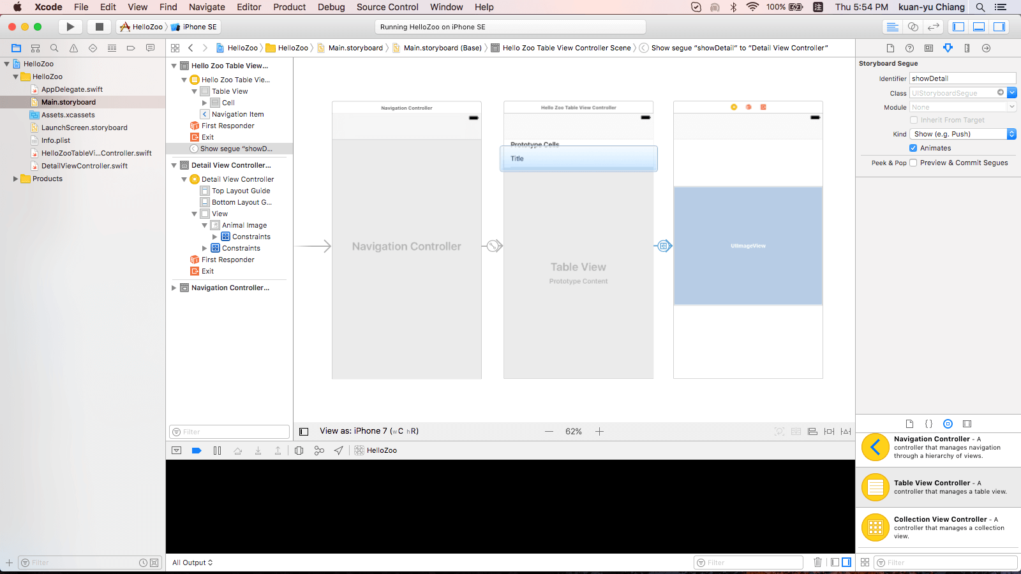Screen dimensions: 1021x574
Task: Open the Navigate menu
Action: point(207,7)
